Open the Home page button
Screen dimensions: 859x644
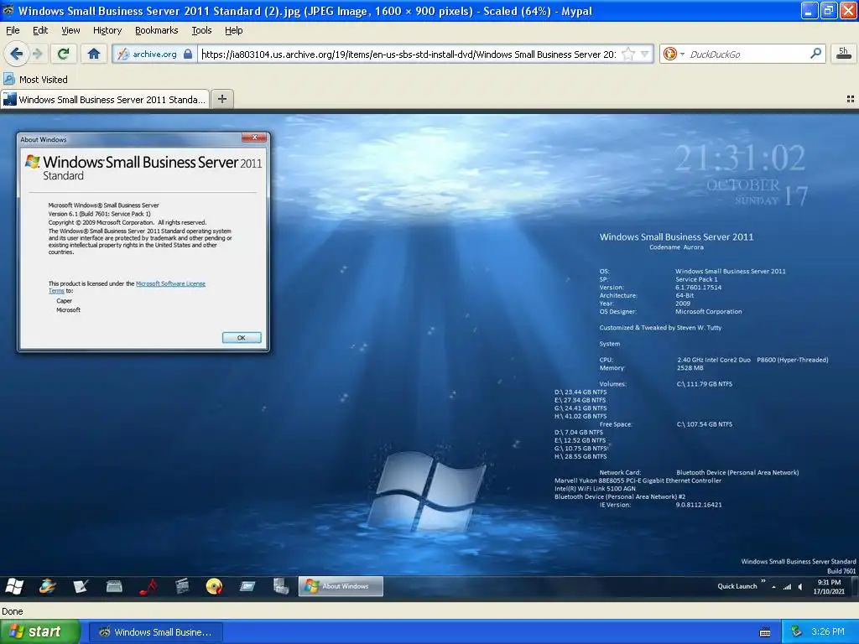click(x=94, y=54)
